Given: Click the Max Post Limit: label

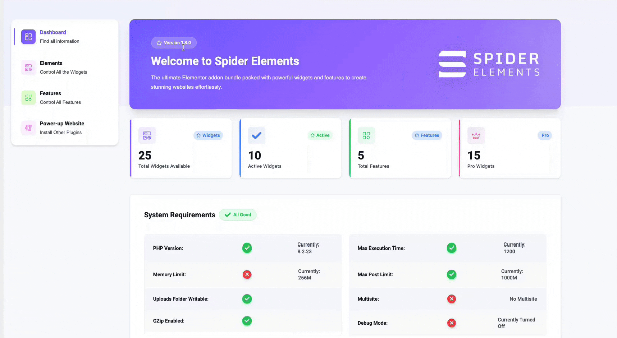Looking at the screenshot, I should click(x=375, y=274).
